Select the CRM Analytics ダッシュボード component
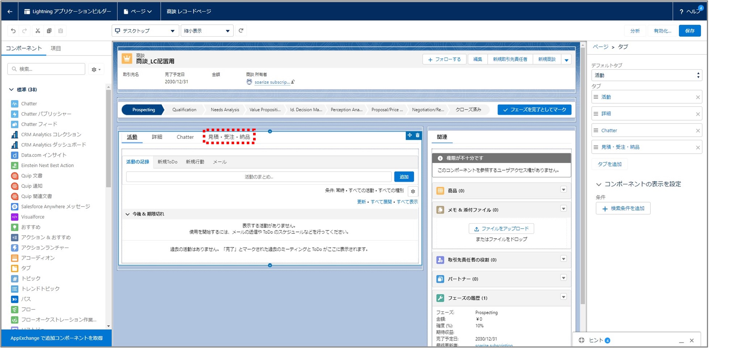 pos(53,145)
